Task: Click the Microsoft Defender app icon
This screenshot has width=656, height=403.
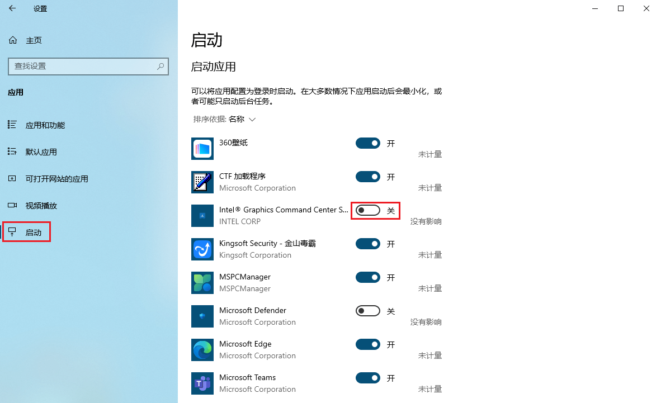Action: (x=202, y=316)
